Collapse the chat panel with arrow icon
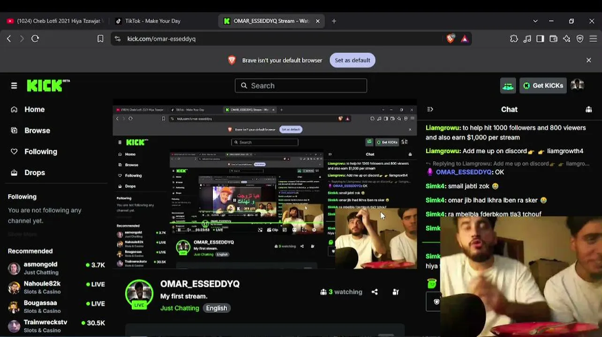 pos(430,110)
